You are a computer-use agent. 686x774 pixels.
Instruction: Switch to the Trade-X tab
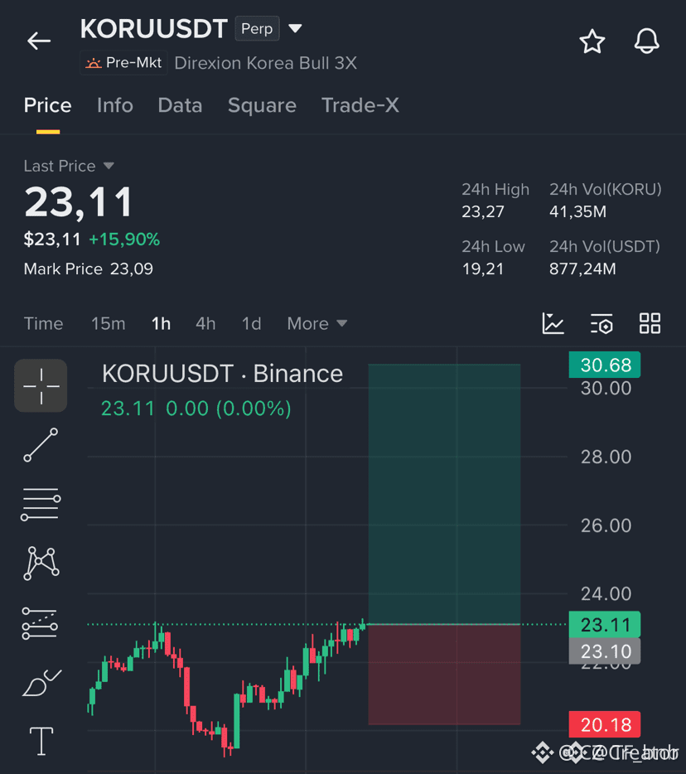[x=360, y=105]
